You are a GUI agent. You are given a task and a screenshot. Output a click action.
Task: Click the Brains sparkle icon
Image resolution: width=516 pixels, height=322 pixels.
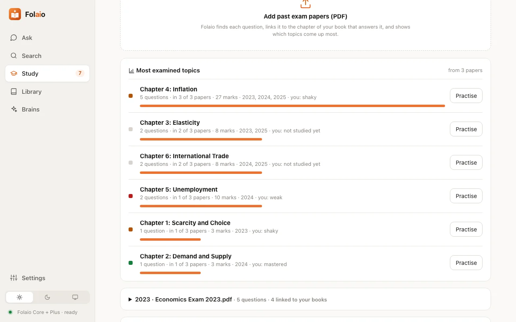[x=14, y=109]
